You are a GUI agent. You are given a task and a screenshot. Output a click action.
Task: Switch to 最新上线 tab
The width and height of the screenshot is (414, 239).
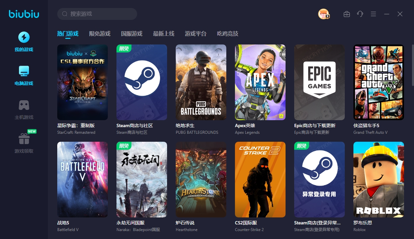click(x=164, y=34)
